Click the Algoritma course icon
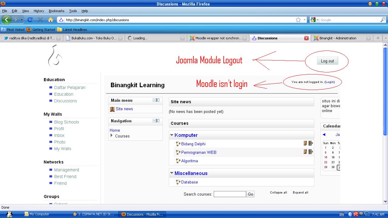The height and width of the screenshot is (218, 388). click(x=178, y=161)
